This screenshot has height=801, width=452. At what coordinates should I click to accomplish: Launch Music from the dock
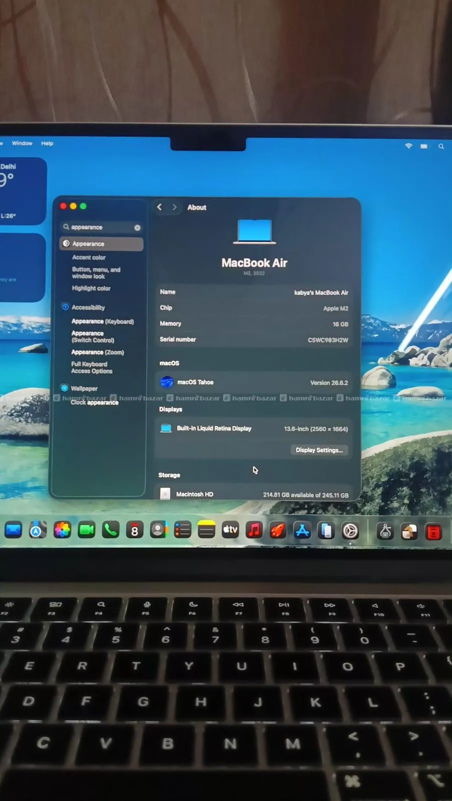[254, 530]
